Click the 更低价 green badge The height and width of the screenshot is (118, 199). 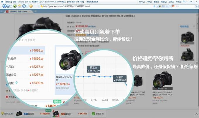tap(57, 101)
